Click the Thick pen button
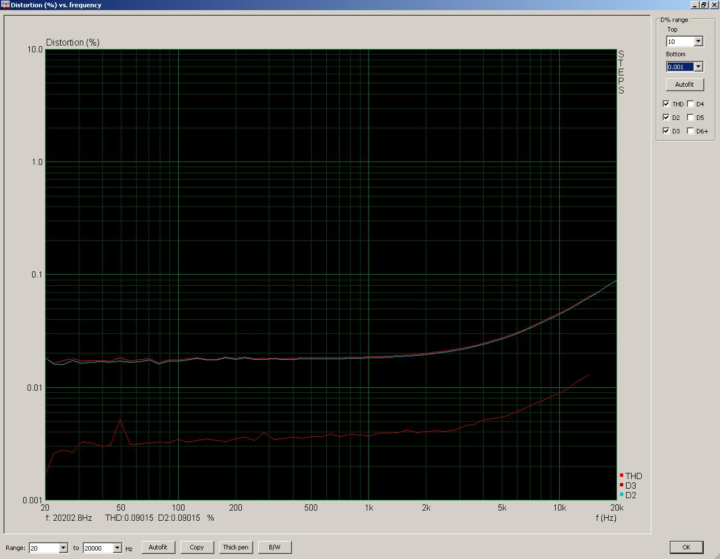Viewport: 720px width, 559px height. [236, 547]
